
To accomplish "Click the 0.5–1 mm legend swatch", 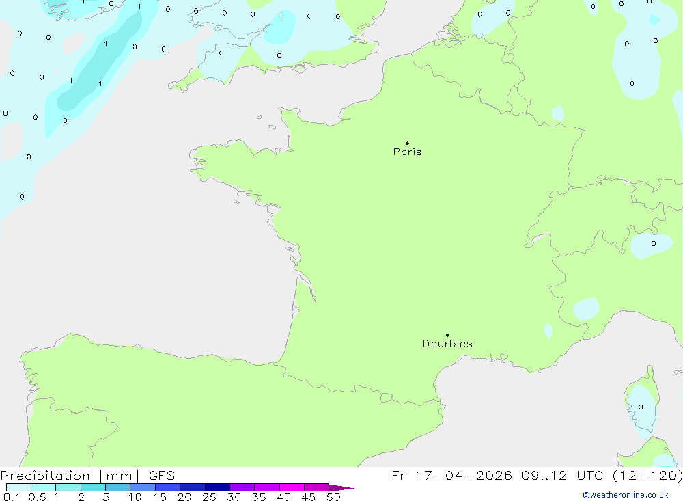I will coord(44,487).
